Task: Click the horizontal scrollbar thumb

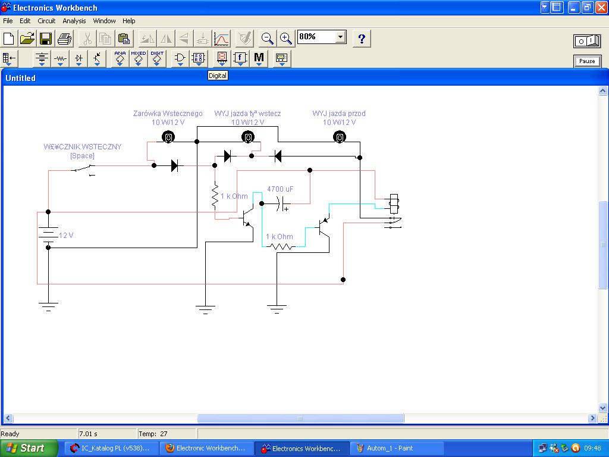Action: pyautogui.click(x=300, y=418)
